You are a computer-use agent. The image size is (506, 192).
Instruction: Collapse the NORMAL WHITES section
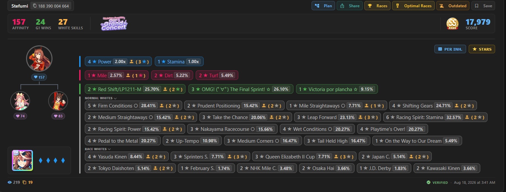click(x=101, y=98)
